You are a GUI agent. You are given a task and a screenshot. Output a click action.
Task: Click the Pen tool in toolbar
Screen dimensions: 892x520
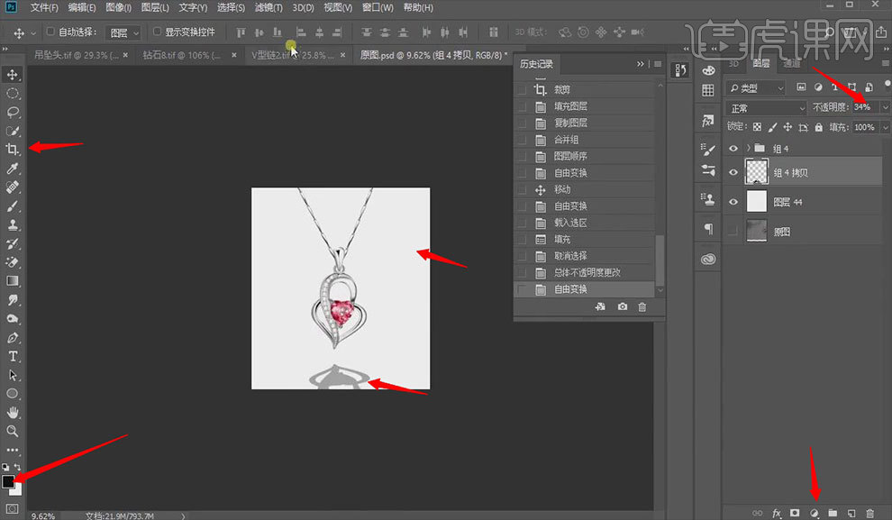[x=13, y=338]
